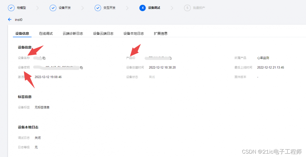Click the back arrow next to inst0
306x157 pixels.
10,20
